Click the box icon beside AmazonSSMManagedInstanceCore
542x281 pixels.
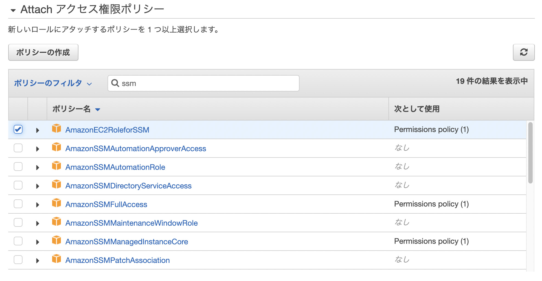point(57,240)
